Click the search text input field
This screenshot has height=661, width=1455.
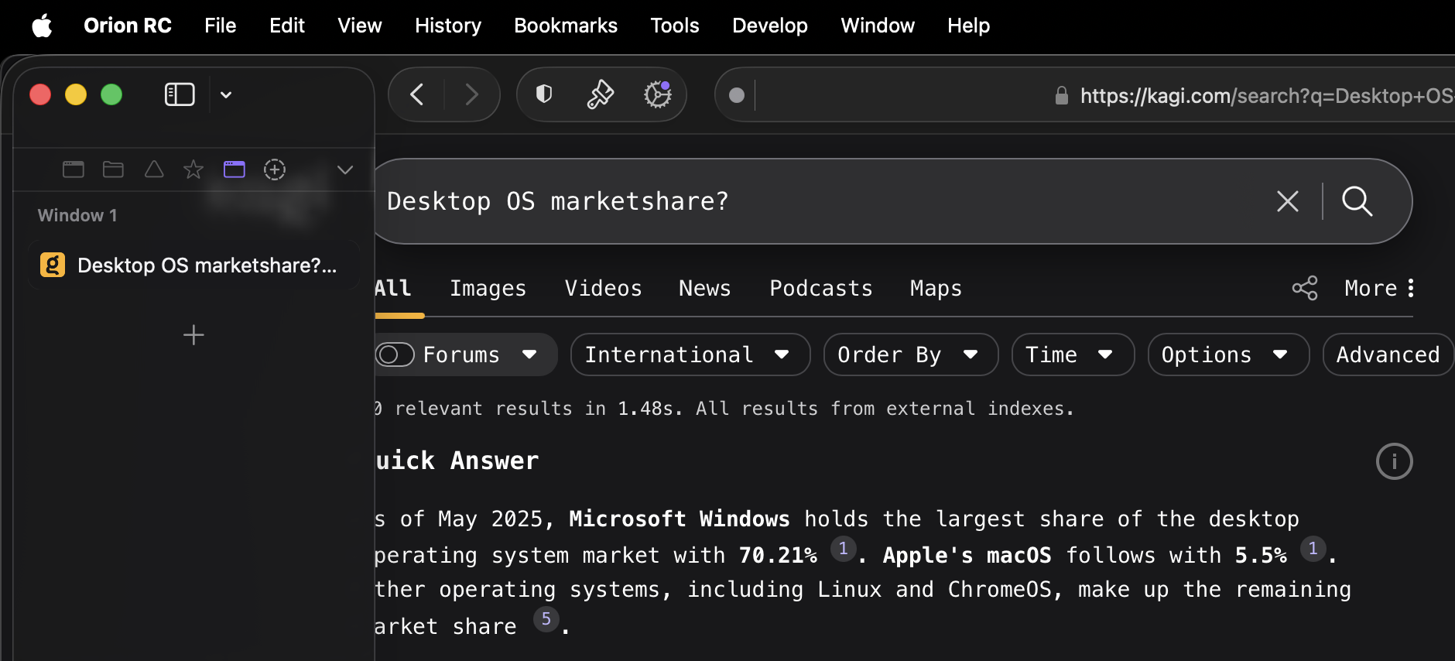pyautogui.click(x=813, y=201)
